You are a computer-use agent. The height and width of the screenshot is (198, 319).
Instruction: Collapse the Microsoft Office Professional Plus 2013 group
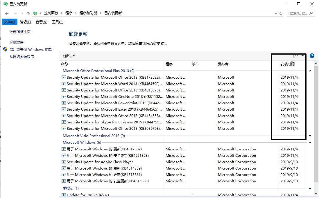310,71
